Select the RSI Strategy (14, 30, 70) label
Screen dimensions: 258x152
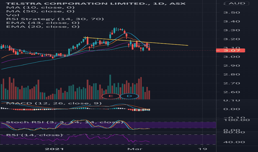coord(55,19)
